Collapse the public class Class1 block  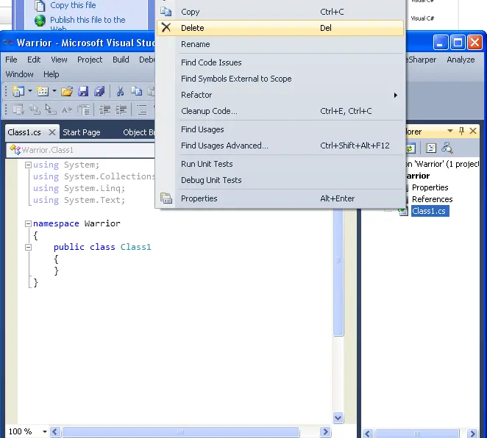[28, 247]
